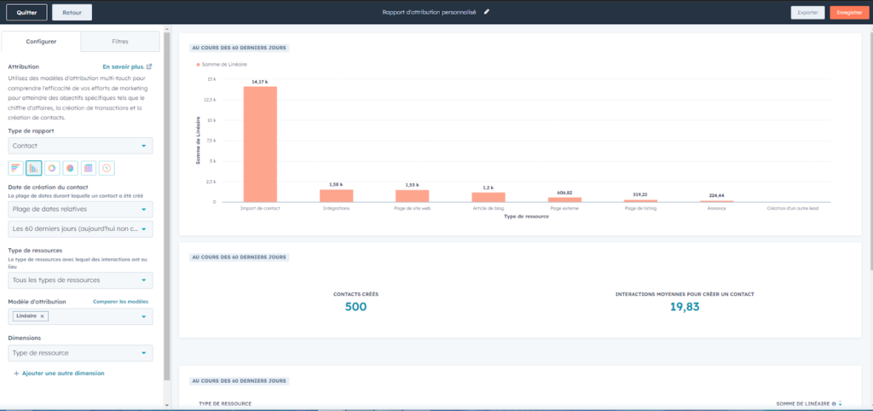
Task: Click the Page de listing axis label
Action: click(640, 208)
